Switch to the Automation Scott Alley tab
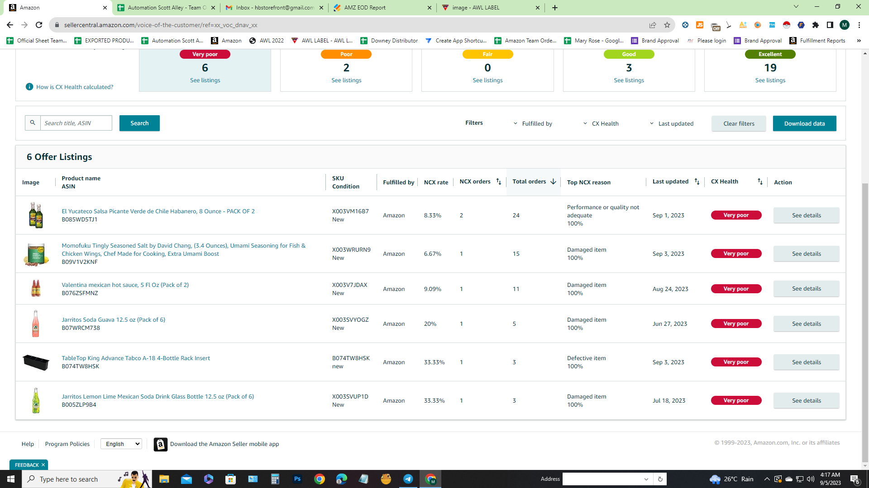The height and width of the screenshot is (488, 869). (167, 8)
